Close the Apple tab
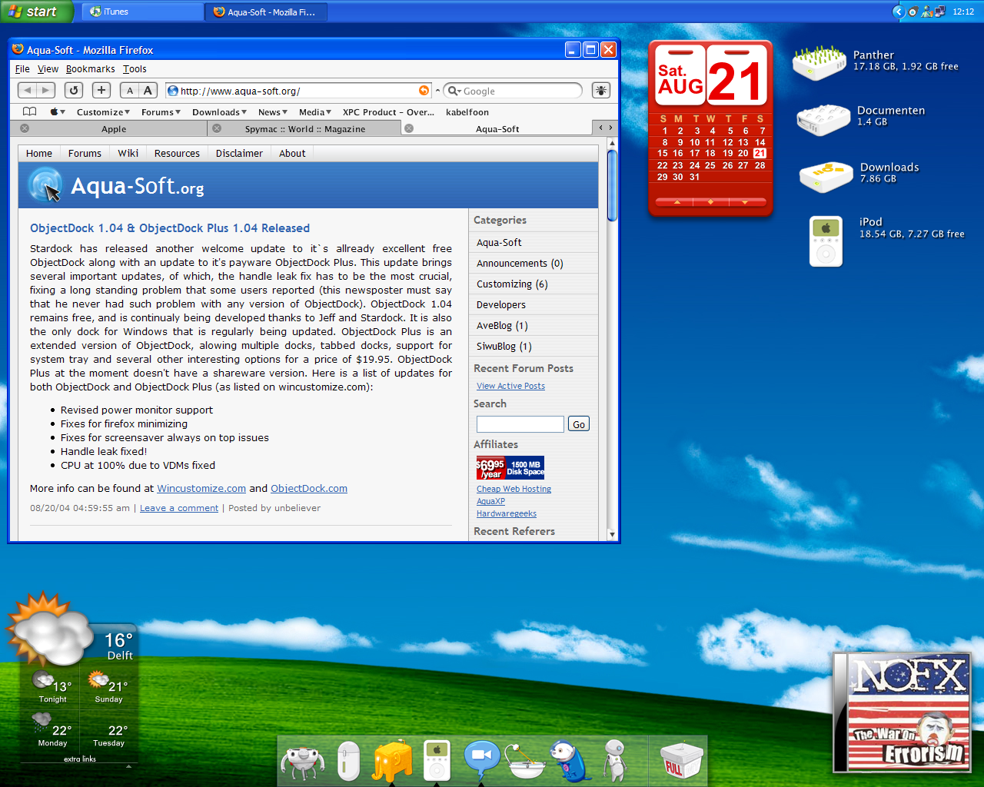 (x=25, y=128)
